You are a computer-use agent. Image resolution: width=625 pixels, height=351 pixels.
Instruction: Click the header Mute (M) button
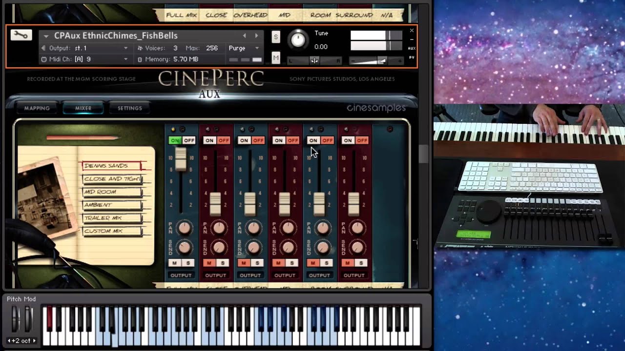tap(276, 58)
